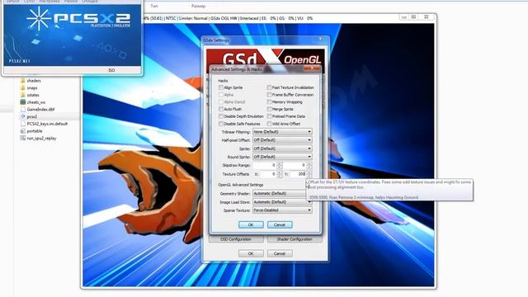528x297 pixels.
Task: Click the second Skipdraw Range field
Action: click(x=295, y=165)
